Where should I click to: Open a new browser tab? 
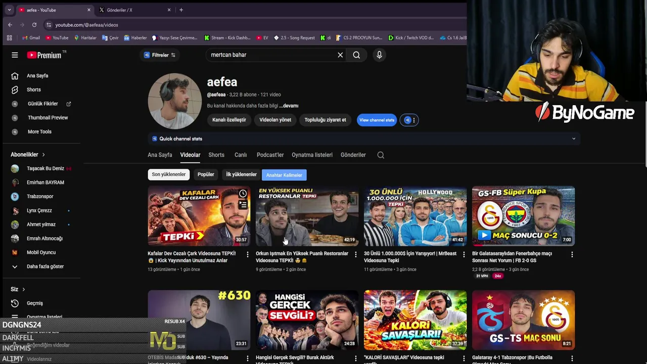pyautogui.click(x=181, y=10)
